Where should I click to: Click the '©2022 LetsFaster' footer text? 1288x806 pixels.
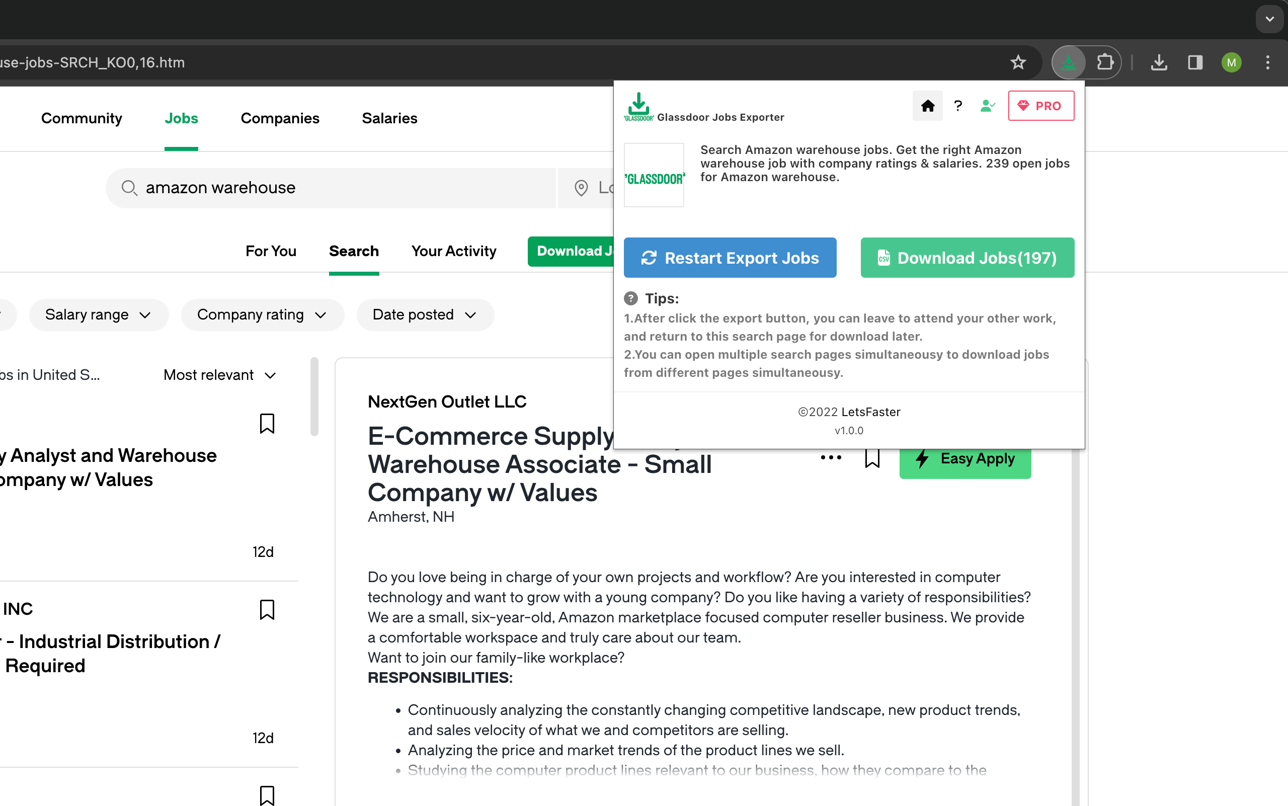(x=849, y=412)
